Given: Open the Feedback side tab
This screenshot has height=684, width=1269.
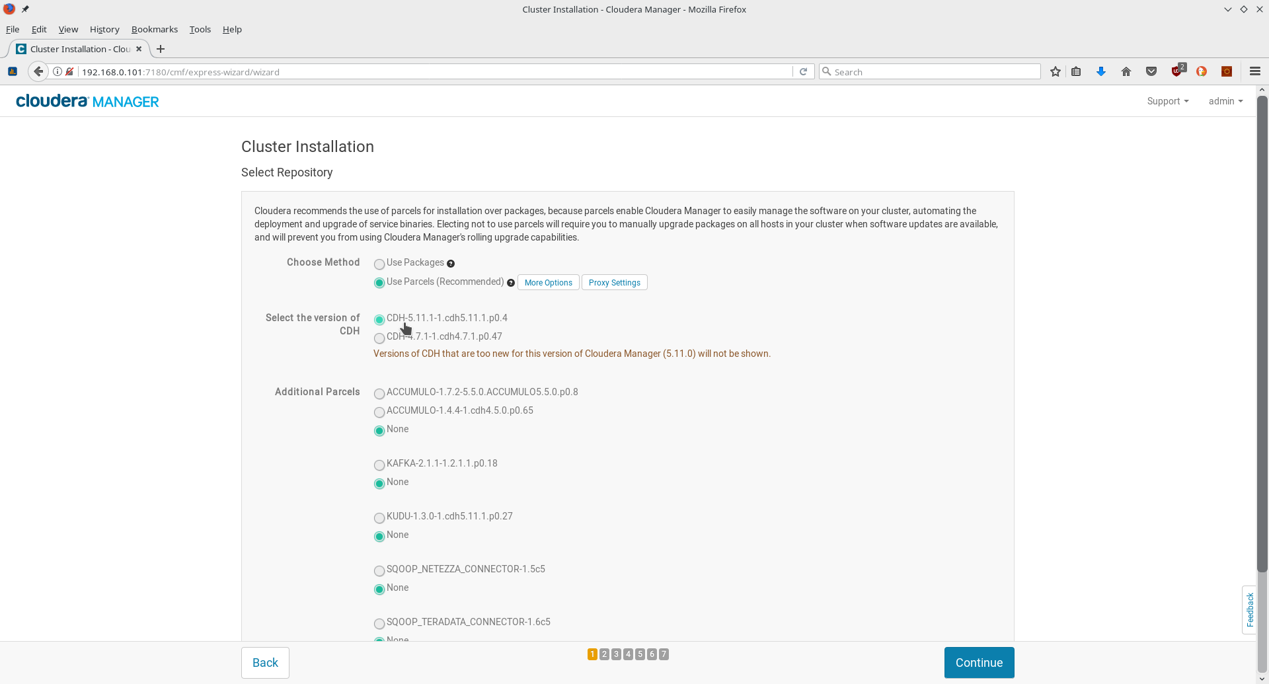Looking at the screenshot, I should click(1249, 609).
